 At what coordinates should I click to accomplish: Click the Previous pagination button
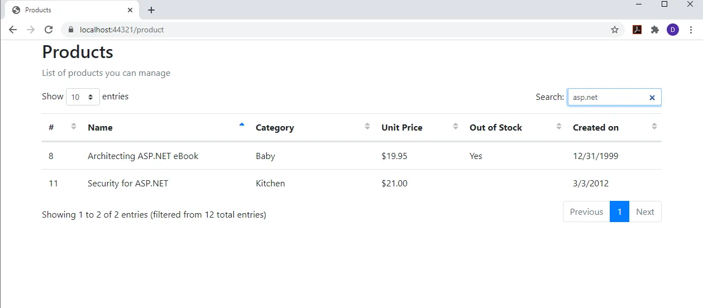click(x=586, y=212)
